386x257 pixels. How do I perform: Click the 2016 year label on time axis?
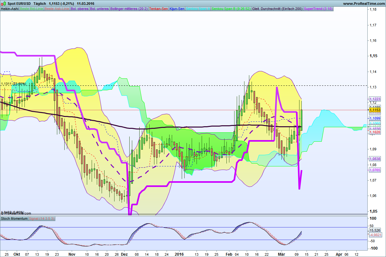pos(179,254)
